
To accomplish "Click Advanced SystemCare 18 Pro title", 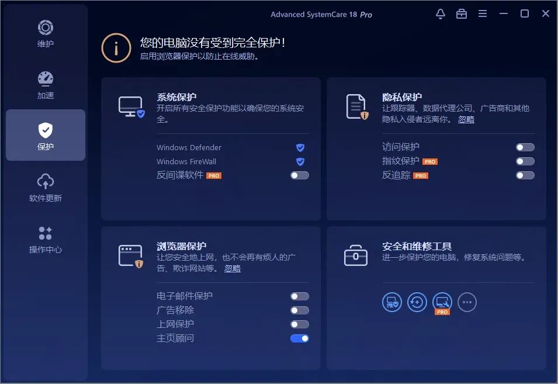I will pyautogui.click(x=321, y=15).
